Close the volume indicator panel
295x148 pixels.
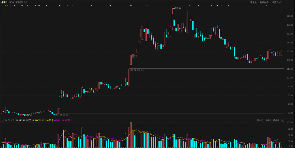pos(282,120)
